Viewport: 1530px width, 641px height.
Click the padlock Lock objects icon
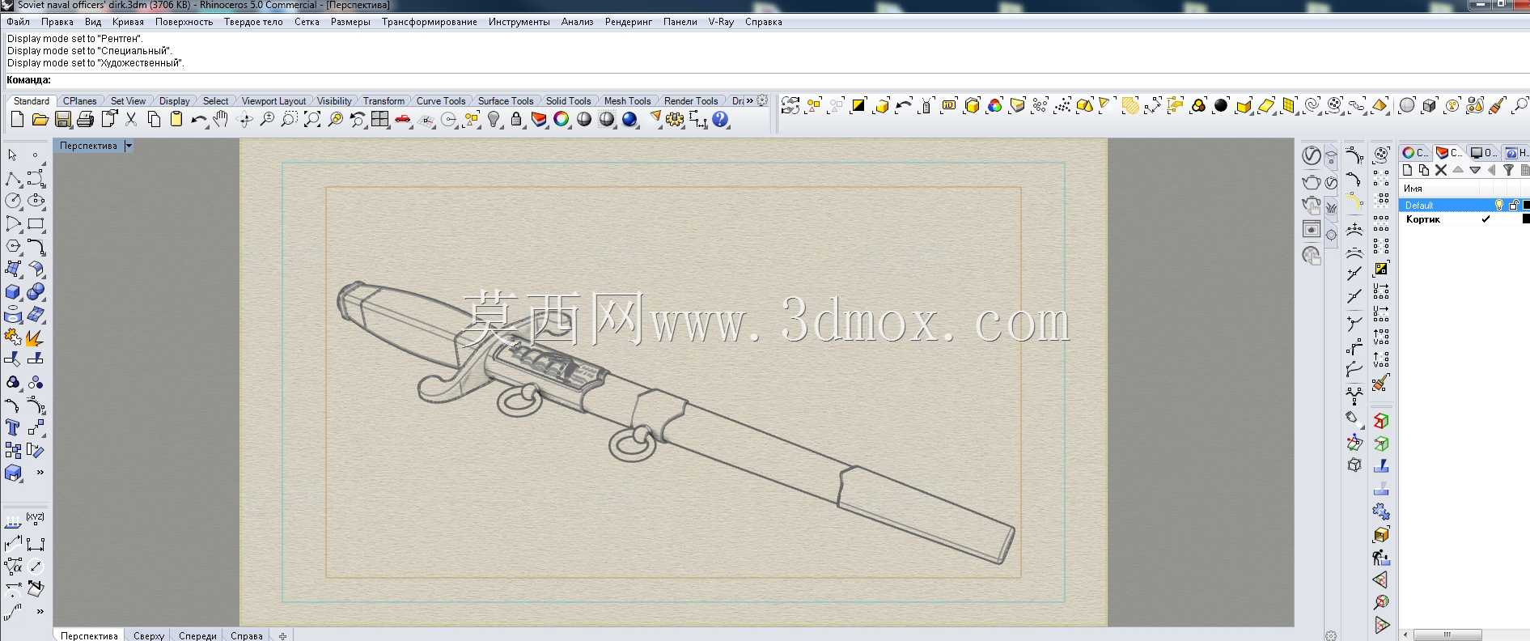click(516, 120)
